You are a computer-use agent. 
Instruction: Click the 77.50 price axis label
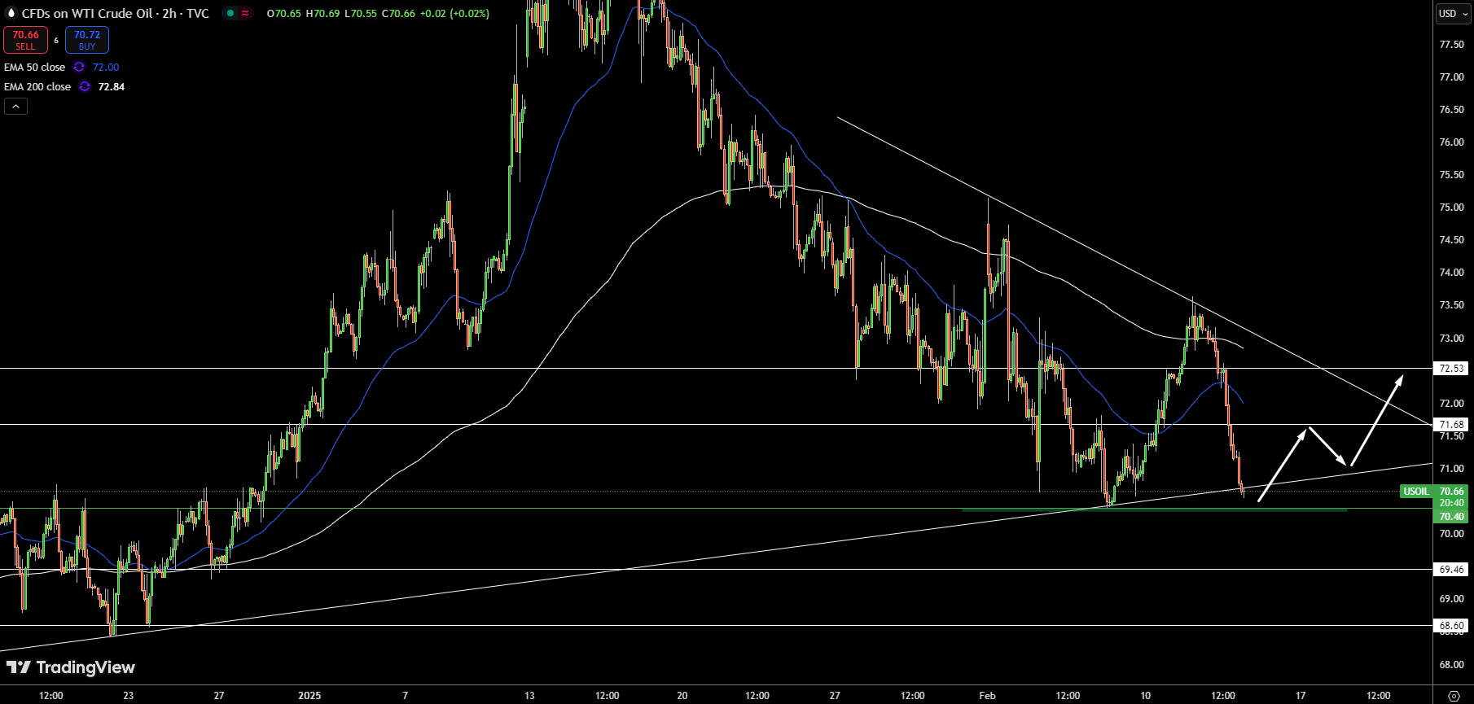click(1452, 45)
